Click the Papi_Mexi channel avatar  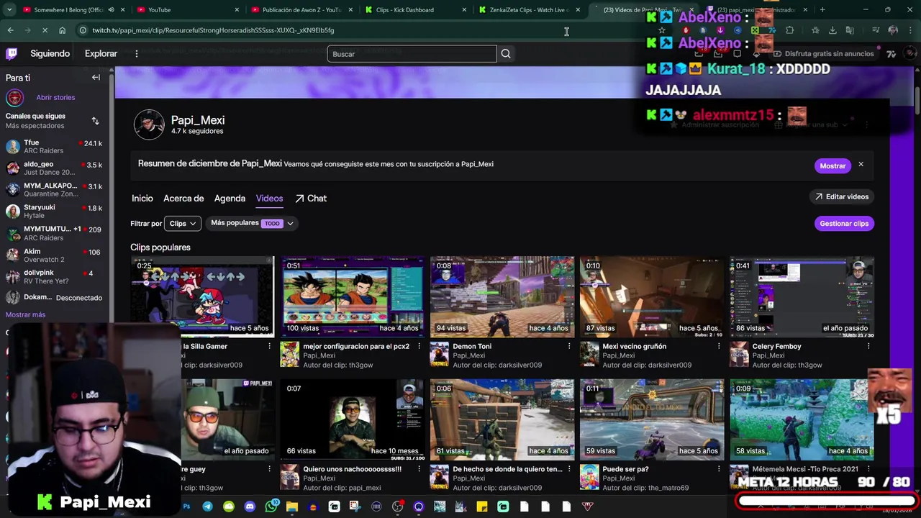pyautogui.click(x=149, y=125)
